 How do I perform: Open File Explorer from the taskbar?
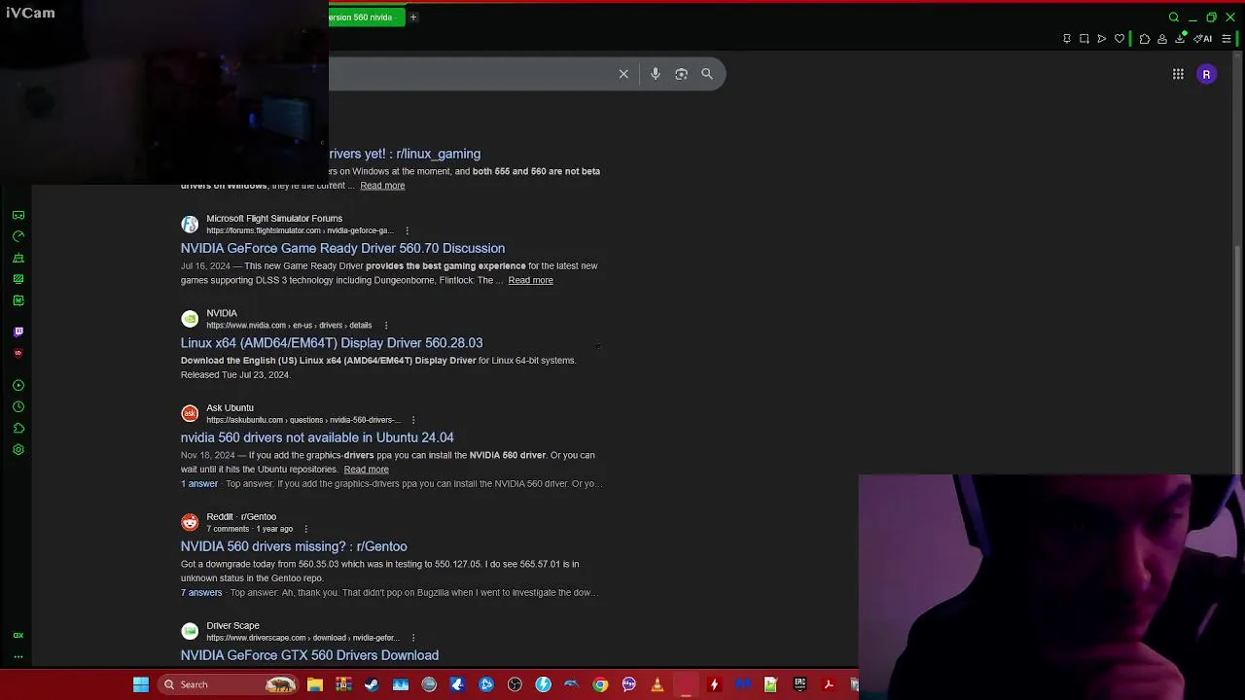(315, 684)
